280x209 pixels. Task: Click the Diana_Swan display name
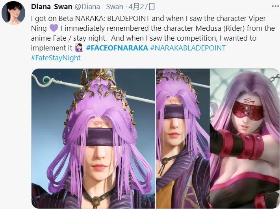[x=52, y=7]
